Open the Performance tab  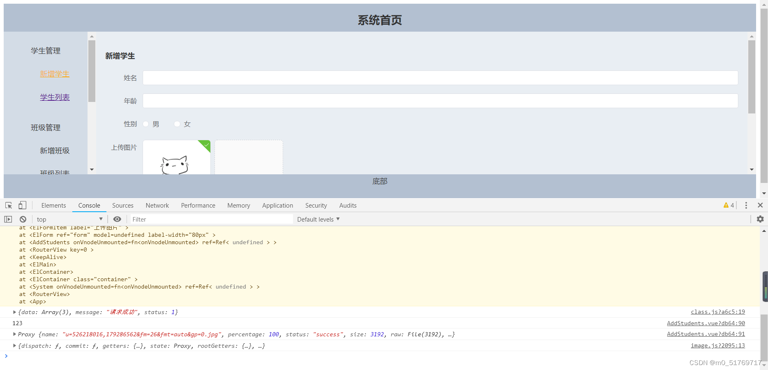pos(198,205)
